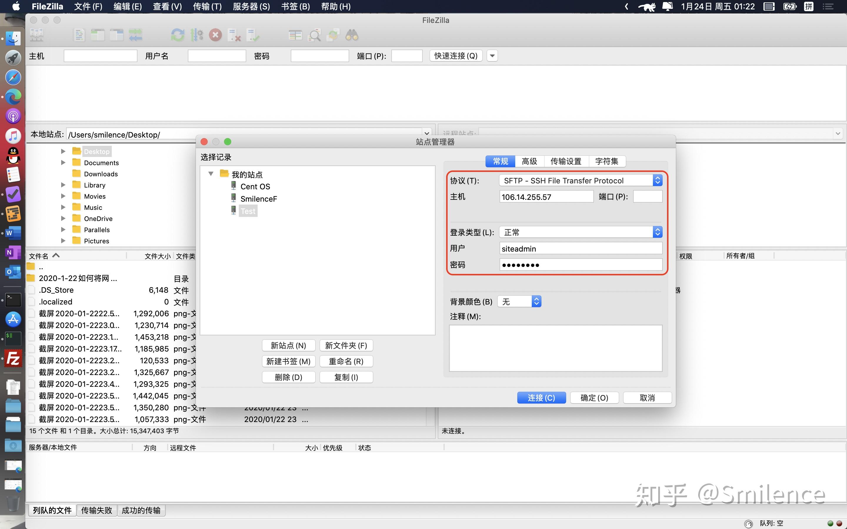Viewport: 847px width, 529px height.
Task: Open Finder from the Dock
Action: coord(13,38)
